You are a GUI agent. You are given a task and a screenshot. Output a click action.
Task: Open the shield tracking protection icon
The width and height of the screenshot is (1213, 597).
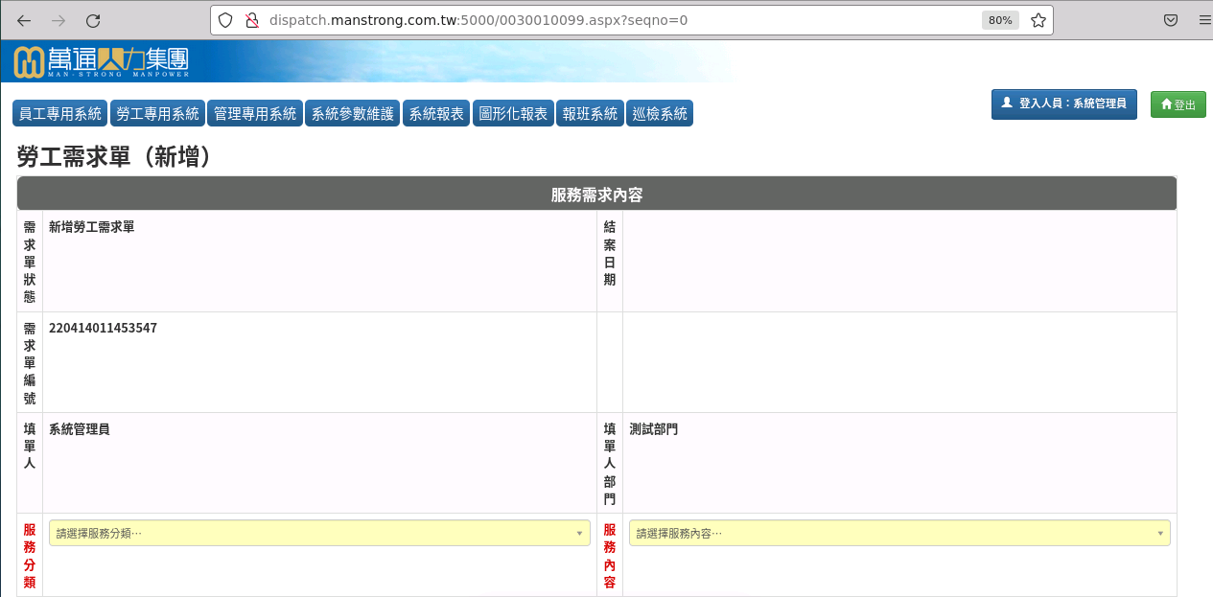click(226, 20)
